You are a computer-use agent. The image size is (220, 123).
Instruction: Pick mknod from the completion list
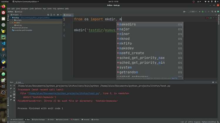pos(150,39)
